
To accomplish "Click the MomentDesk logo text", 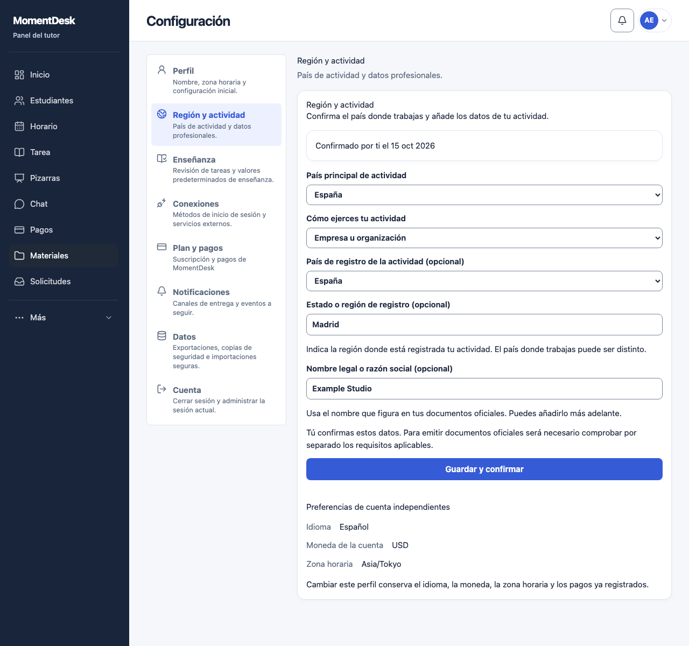I will 44,20.
